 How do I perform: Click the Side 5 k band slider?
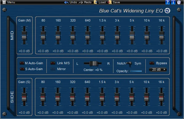(x=132, y=97)
